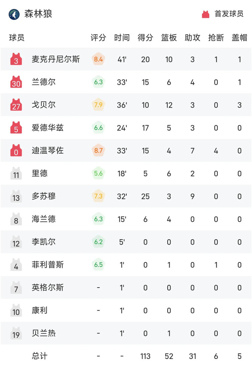Image resolution: width=252 pixels, height=368 pixels.
Task: Tap the number 3 red jersey icon
Action: click(16, 59)
